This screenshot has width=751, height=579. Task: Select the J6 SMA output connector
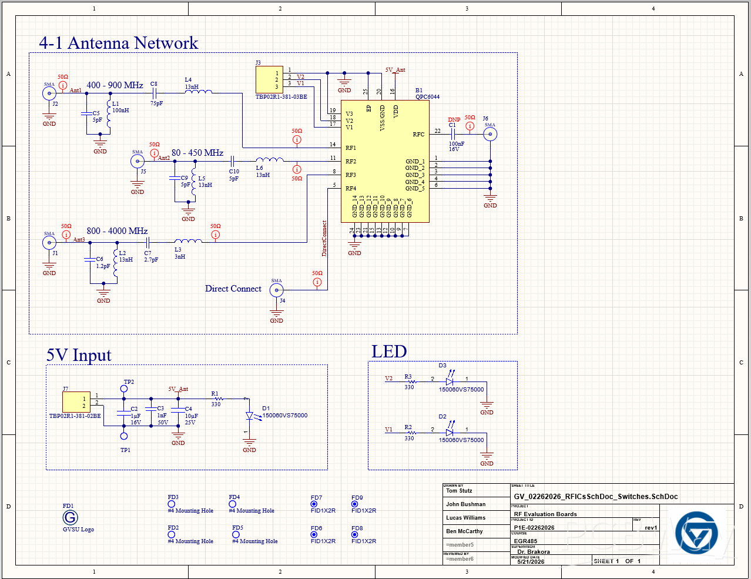tap(490, 134)
